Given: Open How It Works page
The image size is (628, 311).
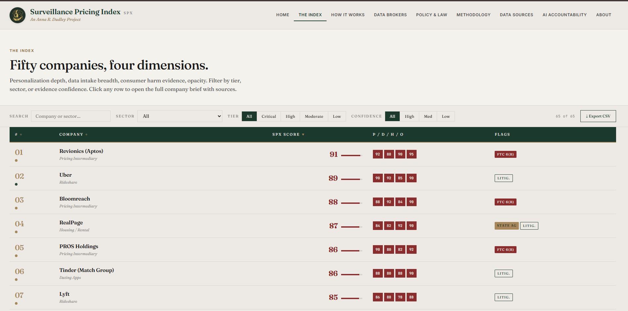Looking at the screenshot, I should [x=348, y=15].
